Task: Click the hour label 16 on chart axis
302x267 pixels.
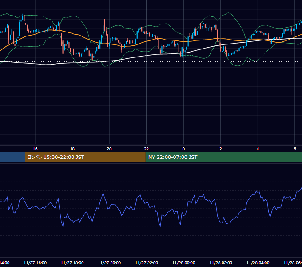Action: tap(35, 149)
